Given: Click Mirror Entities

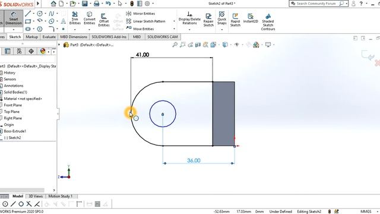Looking at the screenshot, I should click(x=141, y=14).
